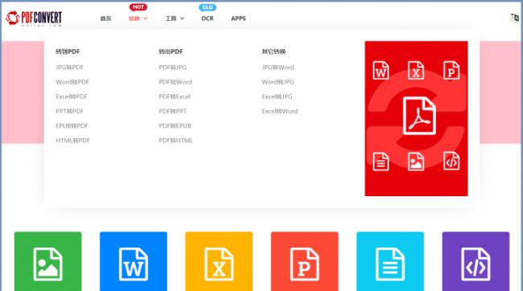Click text document icon in red banner
The image size is (523, 291).
[381, 162]
